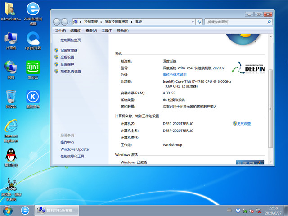Refresh the page with the refresh button
Viewport: 288px width, 216px height.
199,22
